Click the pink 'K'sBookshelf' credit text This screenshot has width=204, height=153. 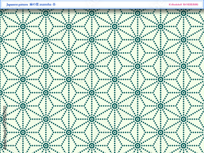coord(175,4)
